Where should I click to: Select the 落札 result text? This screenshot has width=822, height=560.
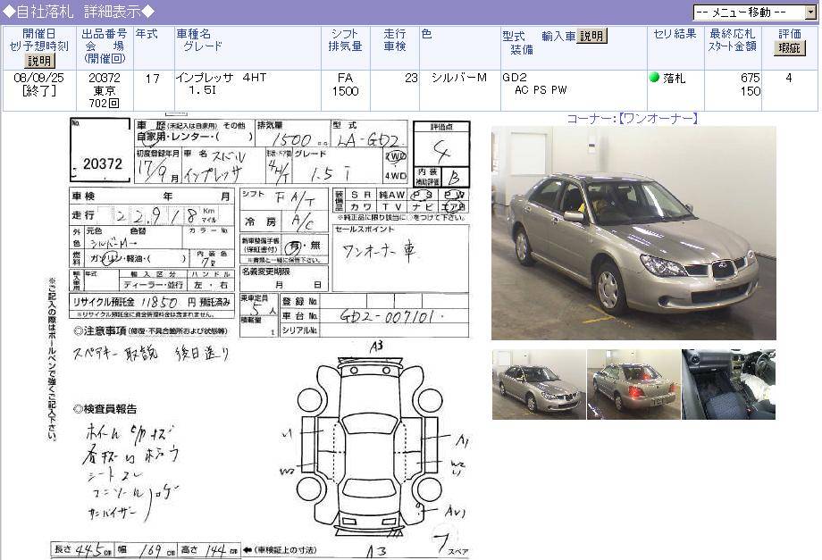click(x=674, y=79)
